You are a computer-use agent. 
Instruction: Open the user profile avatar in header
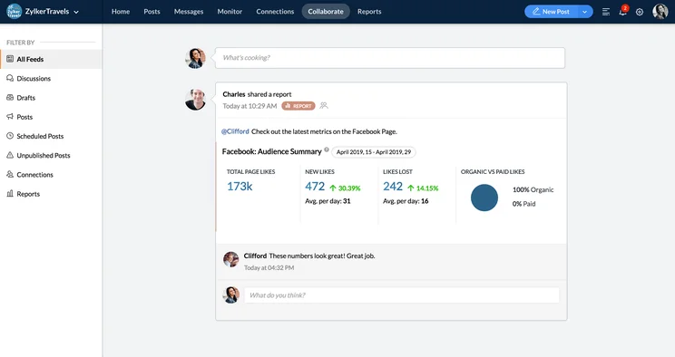point(660,12)
